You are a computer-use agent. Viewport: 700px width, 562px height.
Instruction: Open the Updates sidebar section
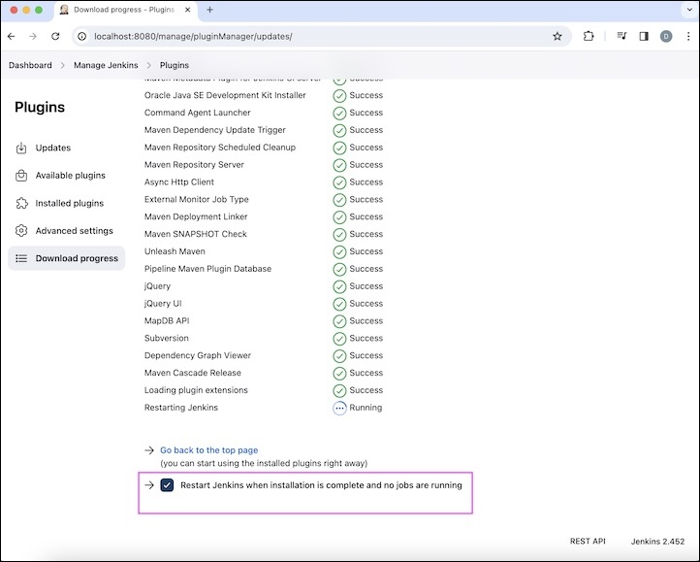point(52,148)
